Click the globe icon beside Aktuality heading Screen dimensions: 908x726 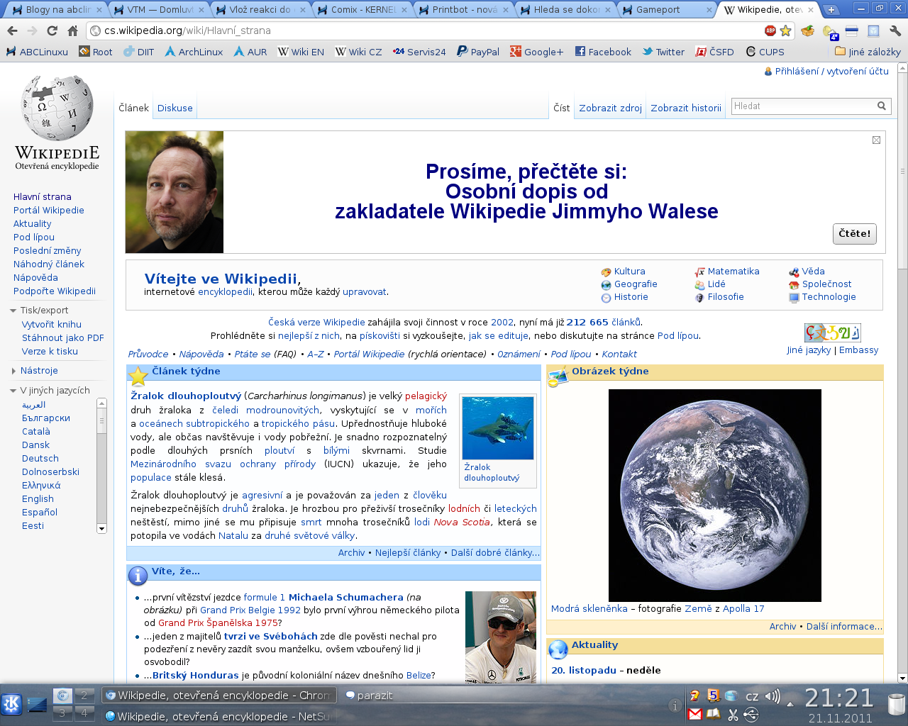coord(558,649)
